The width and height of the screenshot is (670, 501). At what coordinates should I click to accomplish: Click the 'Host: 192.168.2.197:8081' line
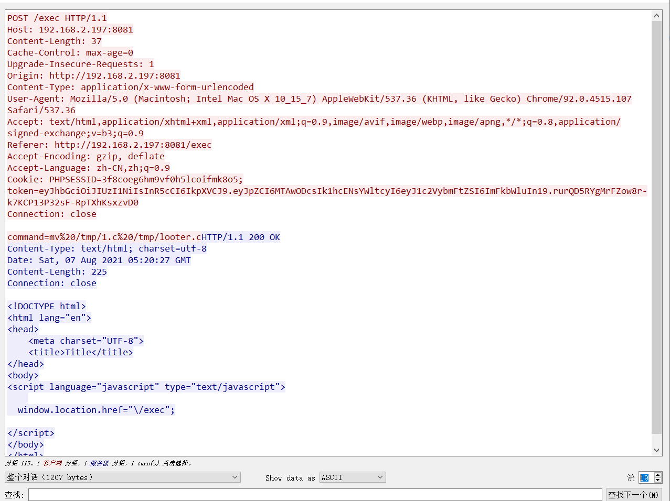[70, 29]
